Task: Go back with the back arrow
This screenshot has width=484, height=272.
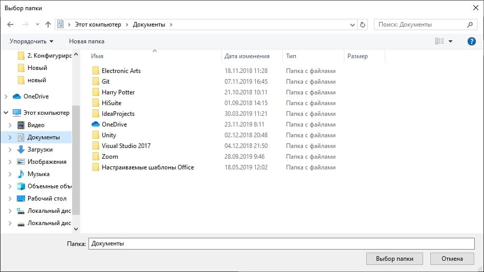Action: click(10, 24)
